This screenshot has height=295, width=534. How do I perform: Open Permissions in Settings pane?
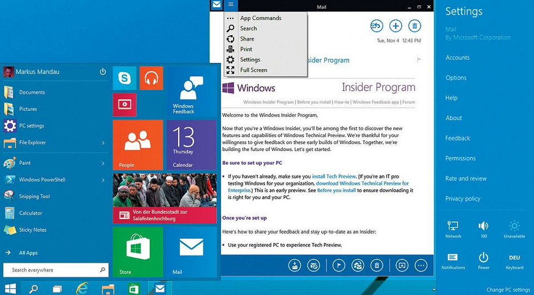[x=460, y=158]
